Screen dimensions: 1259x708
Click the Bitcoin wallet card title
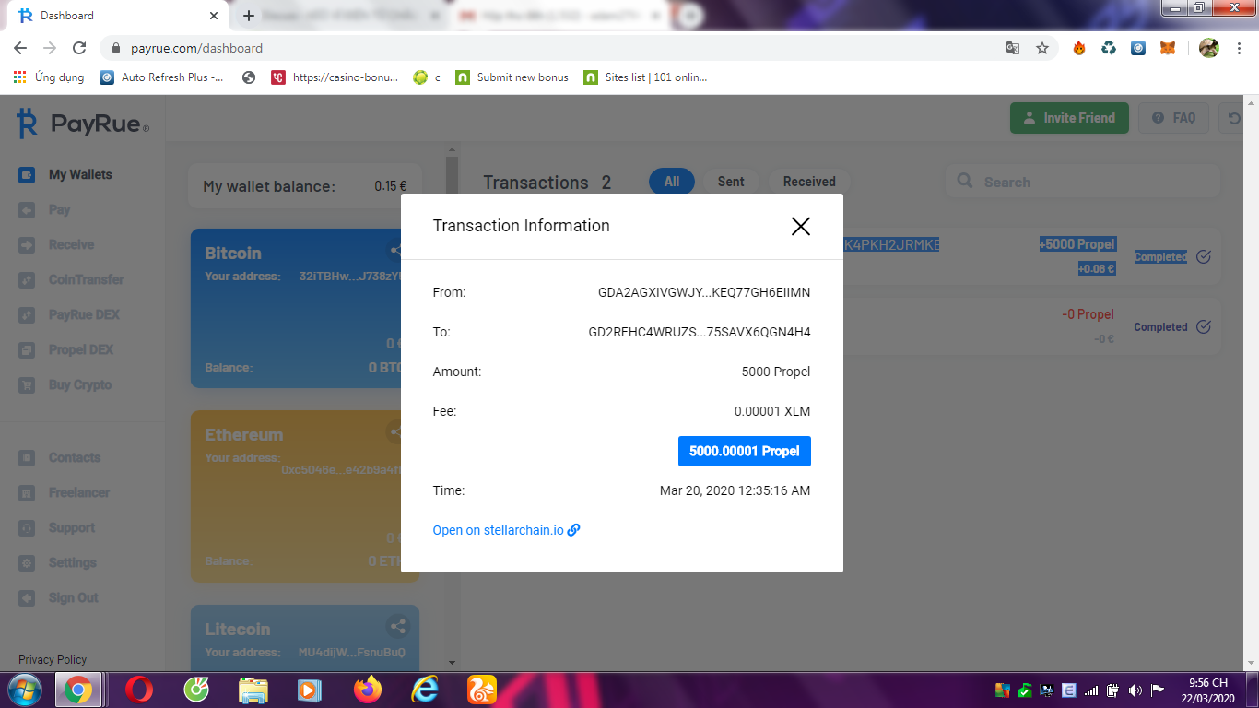(233, 254)
